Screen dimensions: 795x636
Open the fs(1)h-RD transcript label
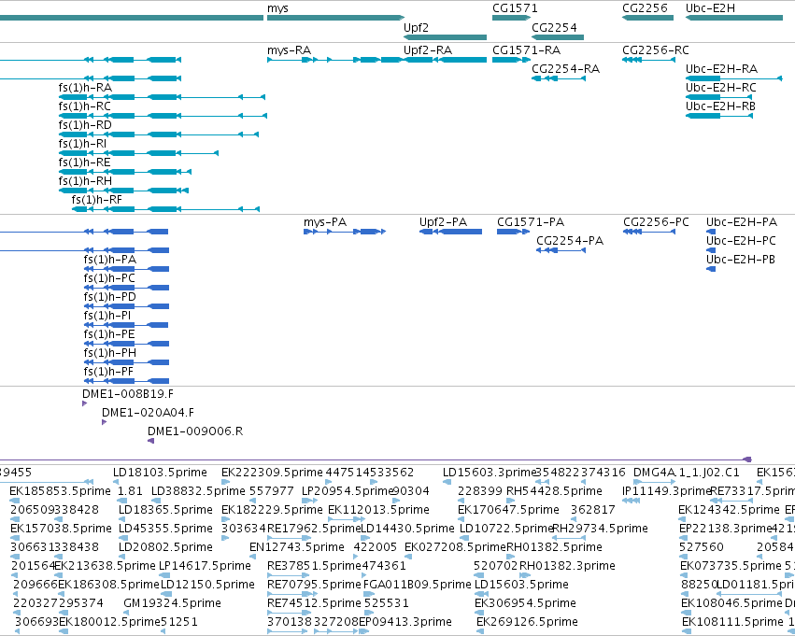85,125
